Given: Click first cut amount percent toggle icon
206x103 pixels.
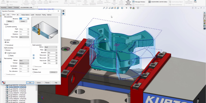Looking at the screenshot, I should click(x=34, y=55).
